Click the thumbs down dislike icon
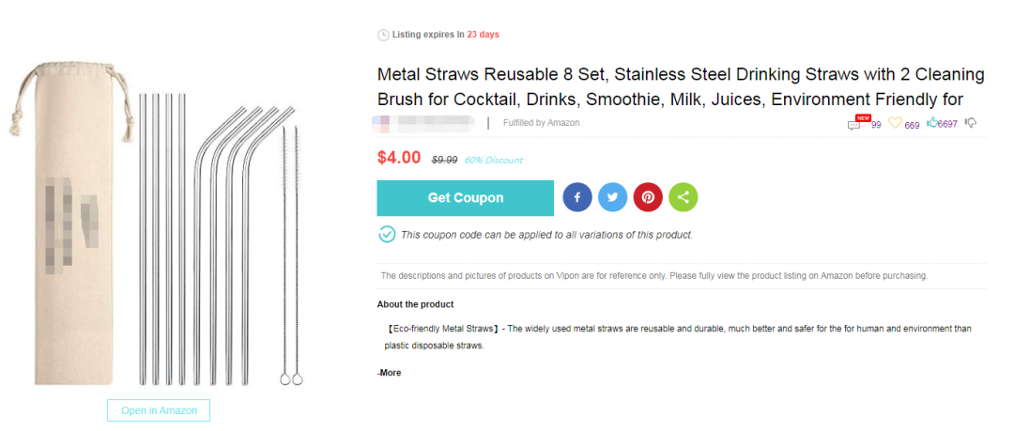1014x431 pixels. 971,123
